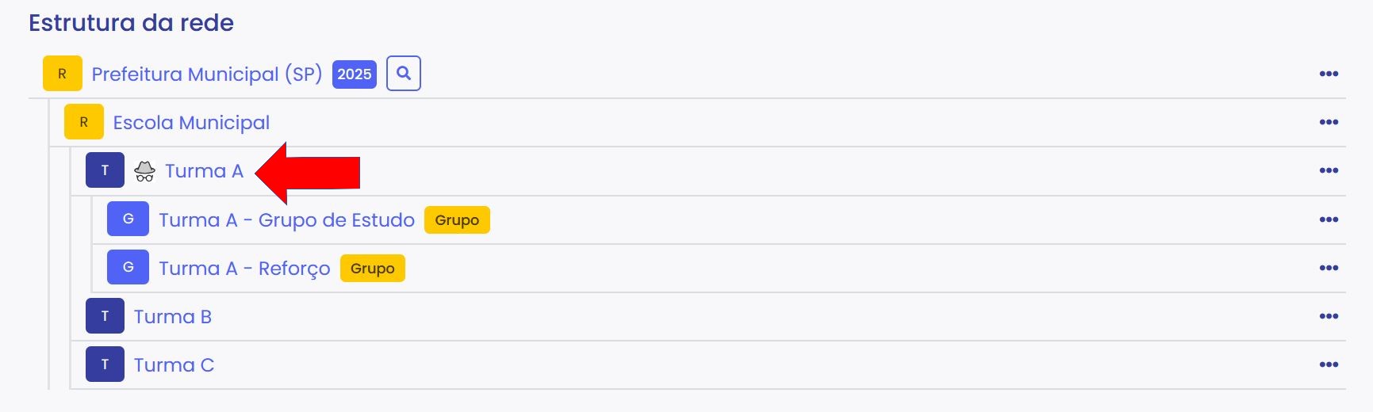Click the G icon of Turma A - Grupo de Estudo
1373x412 pixels.
tap(128, 219)
